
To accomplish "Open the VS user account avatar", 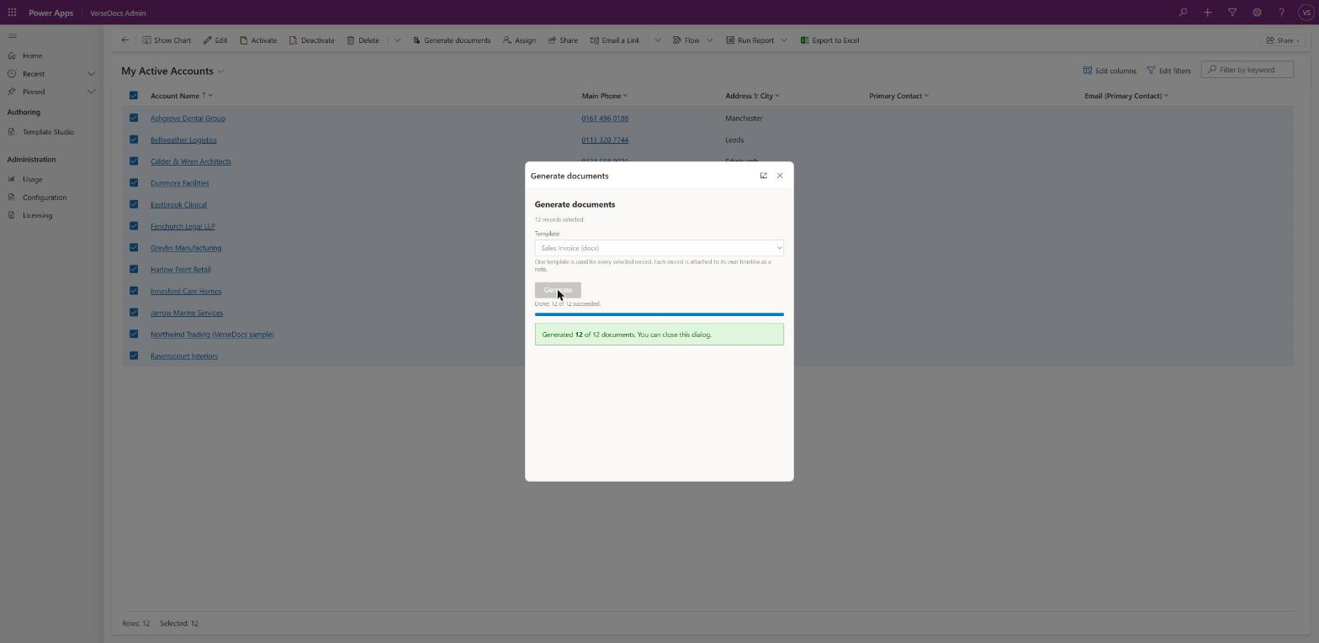I will [1306, 13].
